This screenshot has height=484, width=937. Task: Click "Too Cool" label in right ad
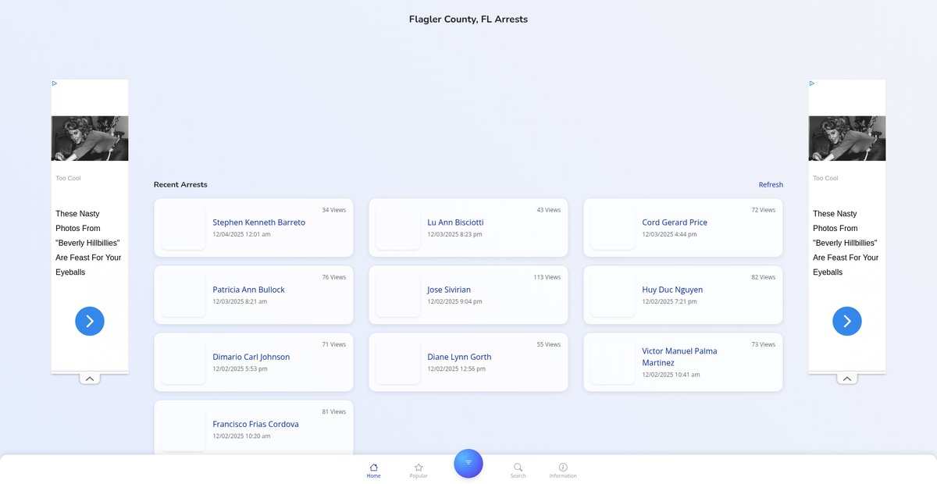click(x=825, y=178)
